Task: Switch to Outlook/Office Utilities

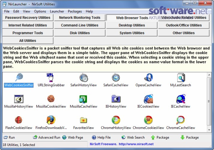Action: coord(184,25)
